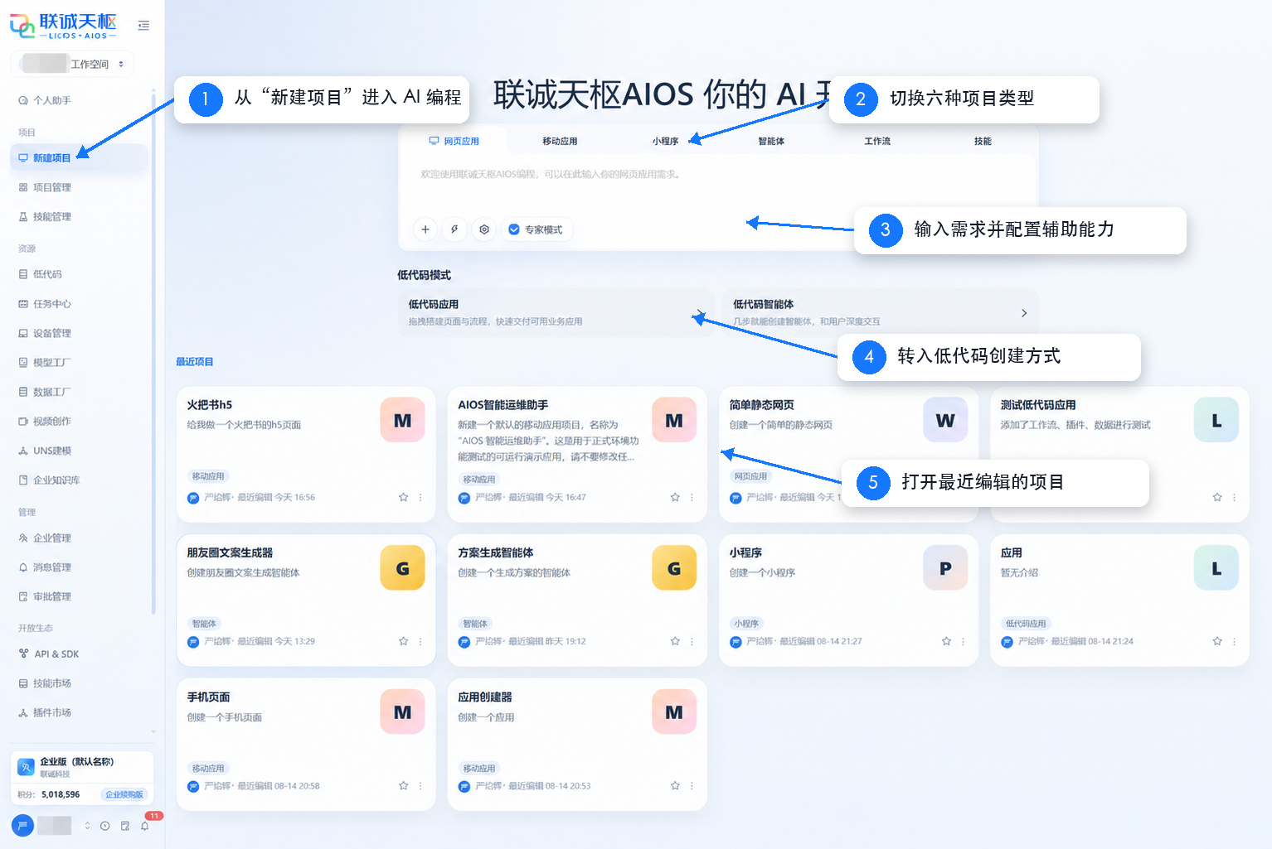Open the hexagon settings button in prompt box
This screenshot has height=849, width=1272.
pyautogui.click(x=484, y=229)
